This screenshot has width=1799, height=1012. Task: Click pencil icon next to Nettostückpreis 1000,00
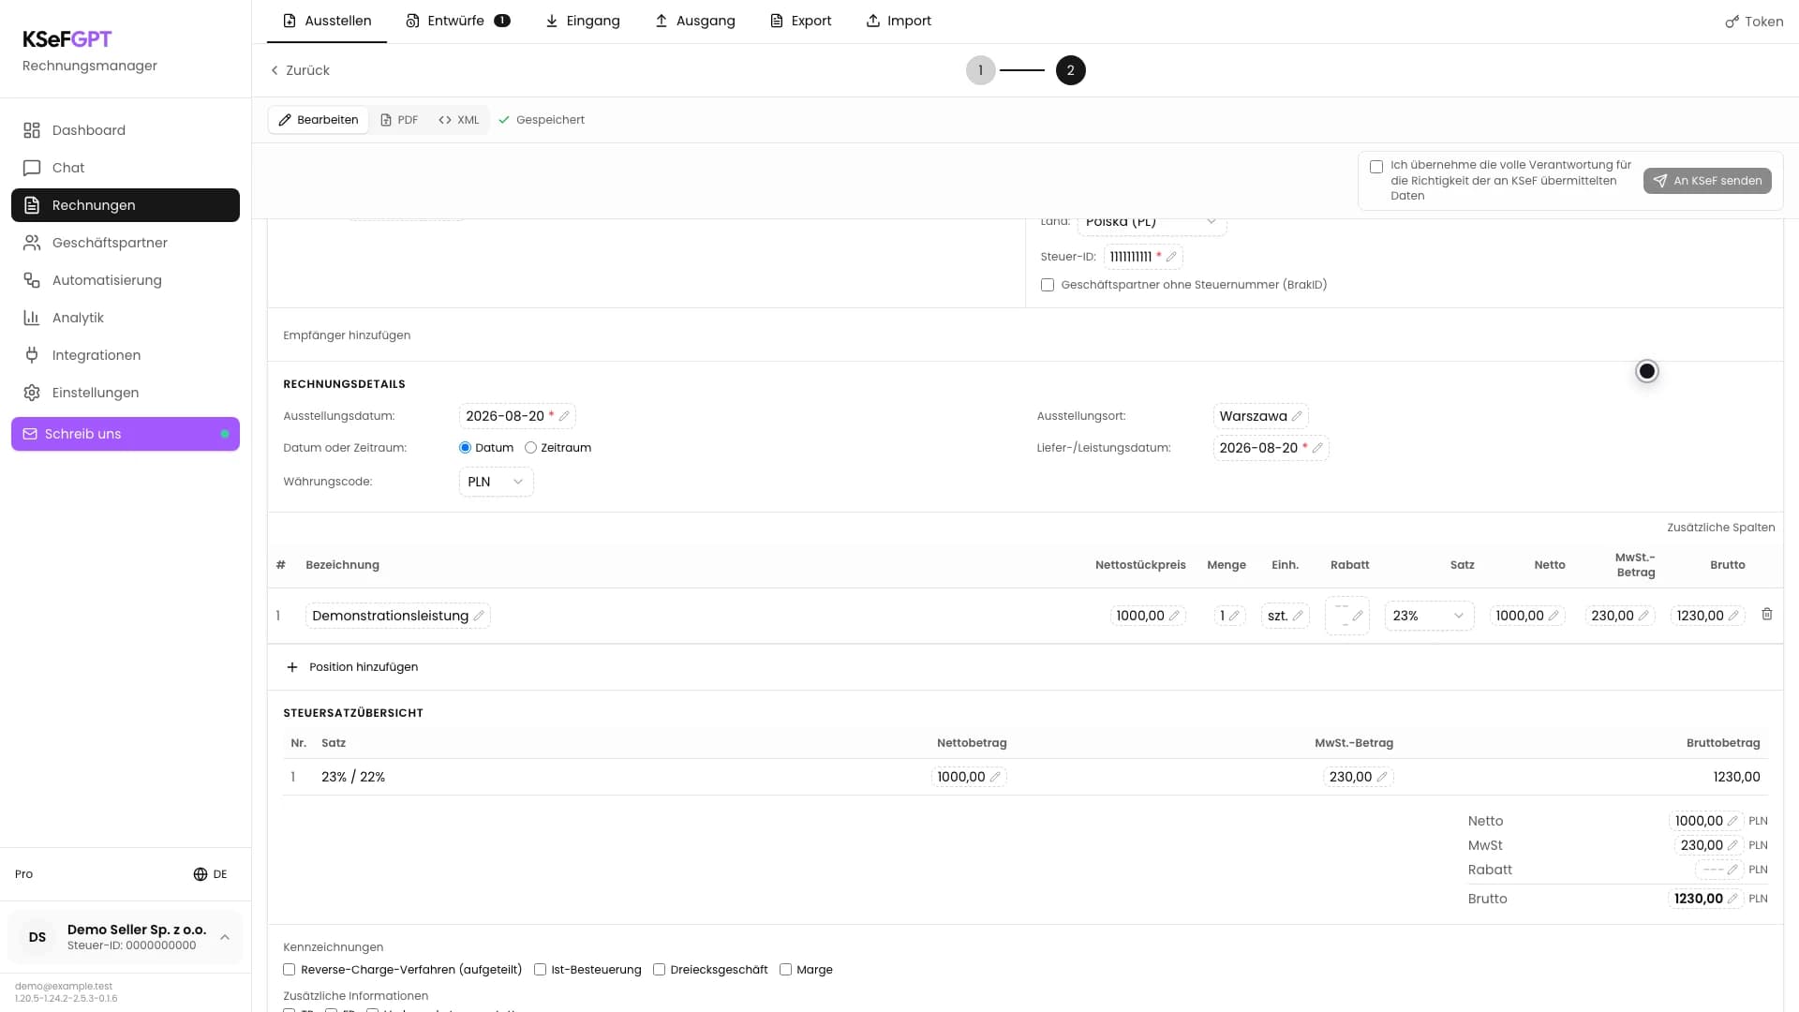1174,616
